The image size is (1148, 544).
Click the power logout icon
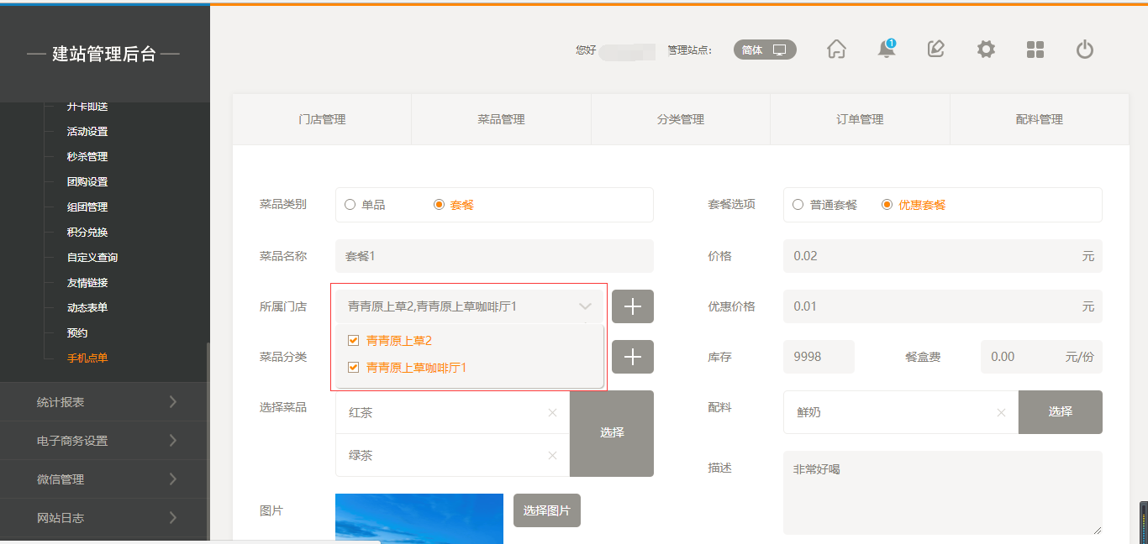(x=1085, y=50)
